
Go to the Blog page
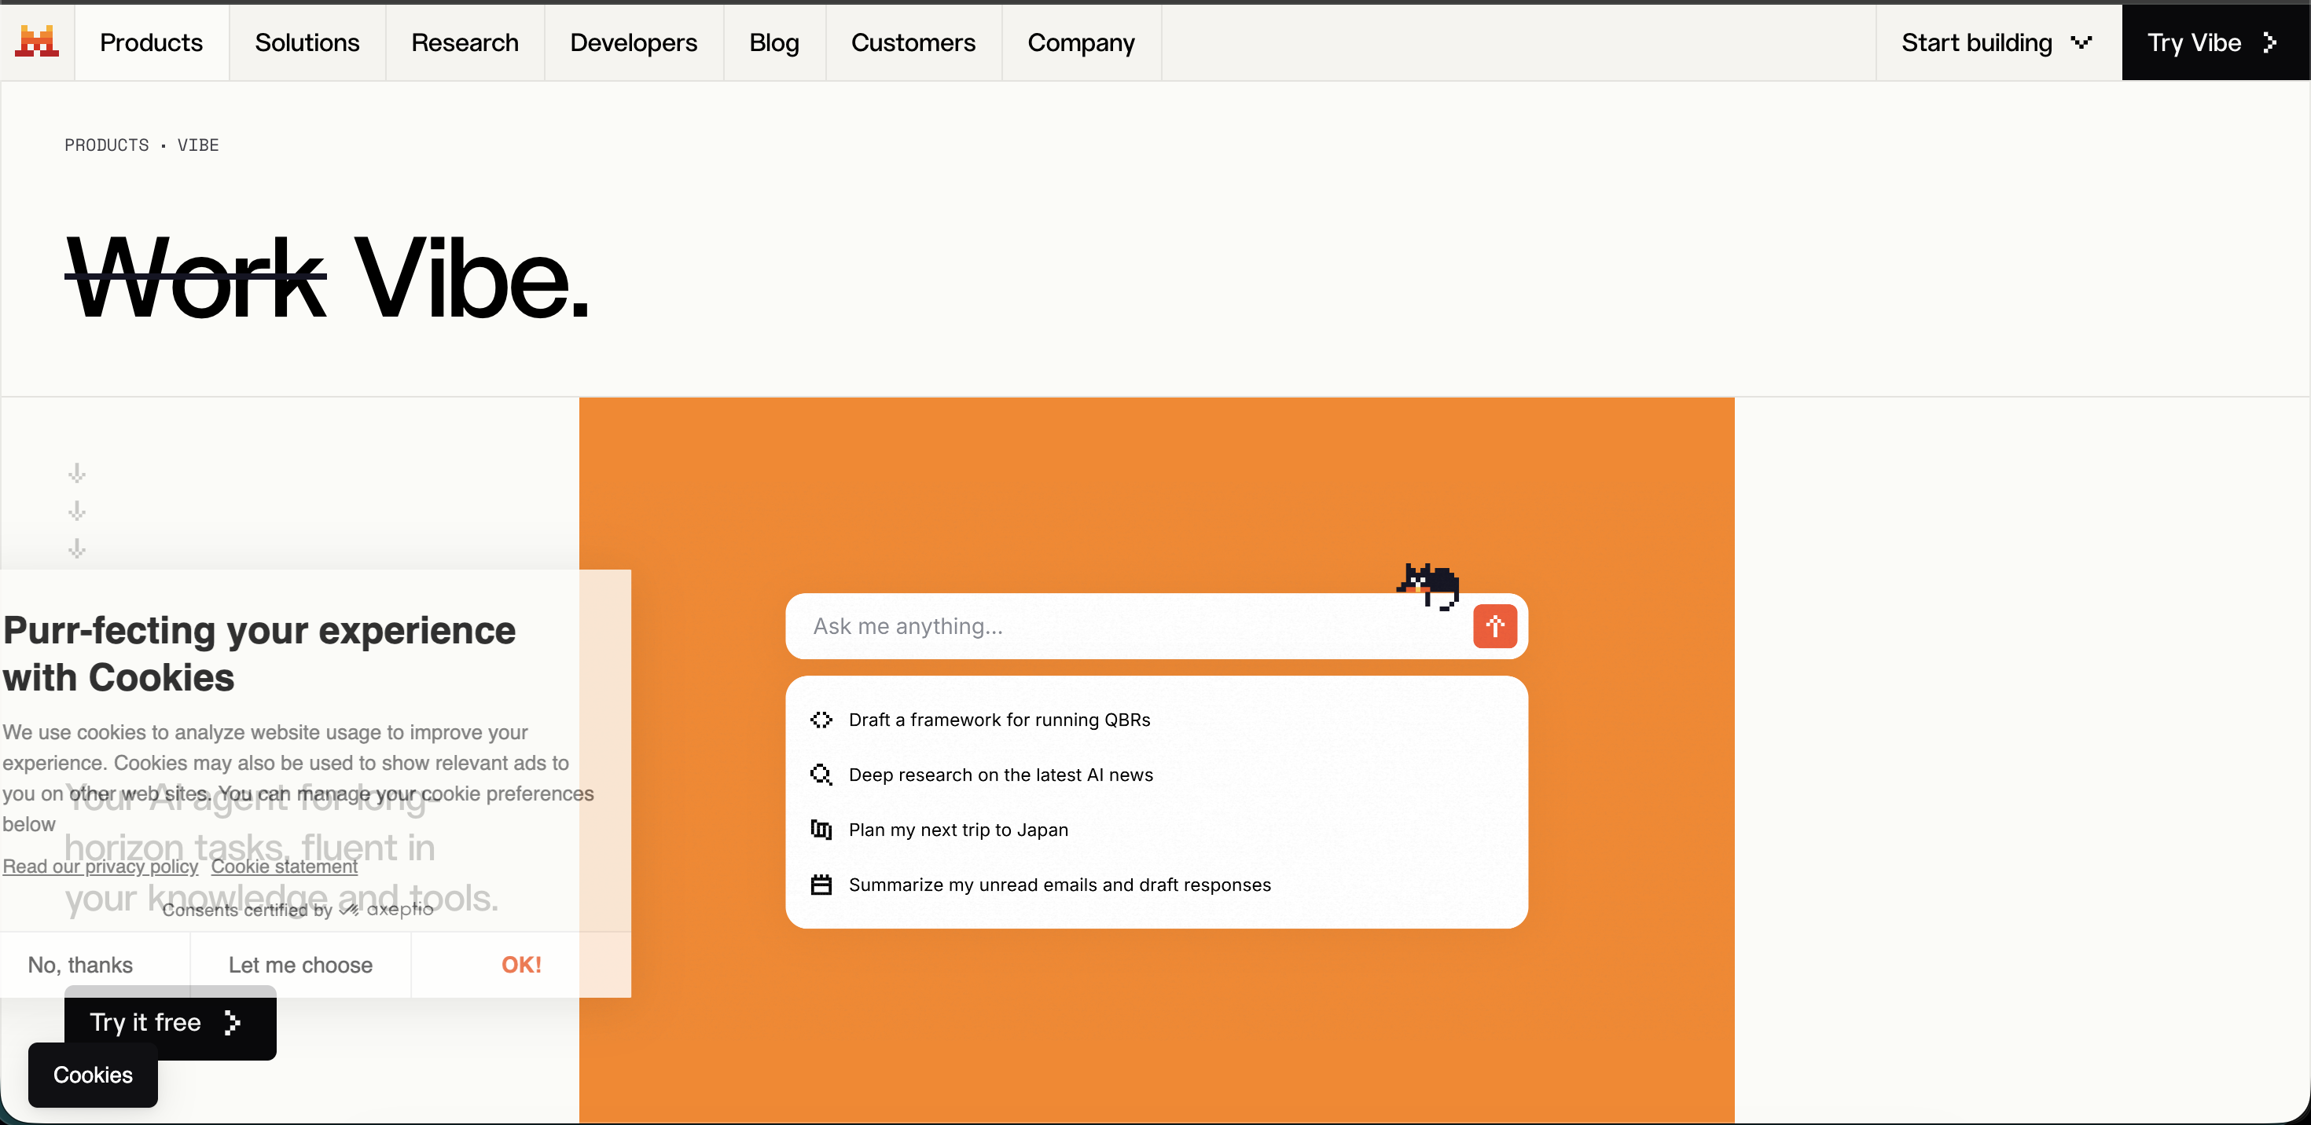pyautogui.click(x=774, y=42)
